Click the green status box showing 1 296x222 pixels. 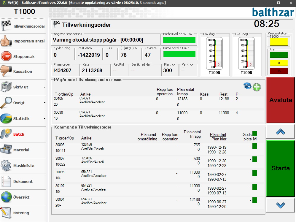(x=279, y=55)
